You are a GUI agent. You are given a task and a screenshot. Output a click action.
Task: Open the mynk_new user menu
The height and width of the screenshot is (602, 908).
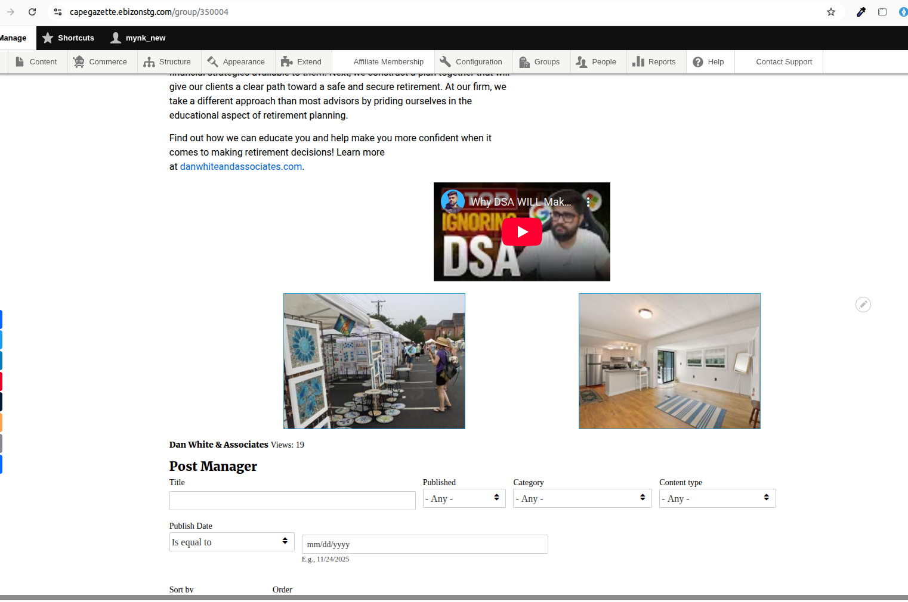coord(138,38)
